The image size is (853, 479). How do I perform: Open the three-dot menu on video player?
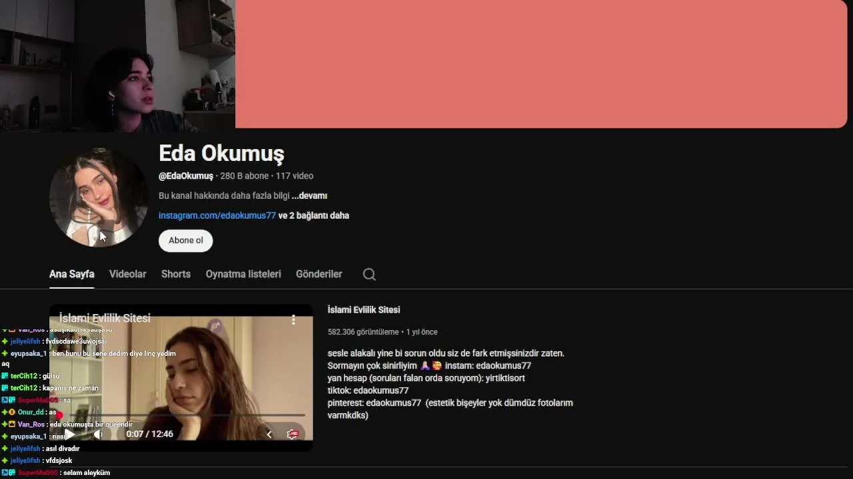coord(293,320)
